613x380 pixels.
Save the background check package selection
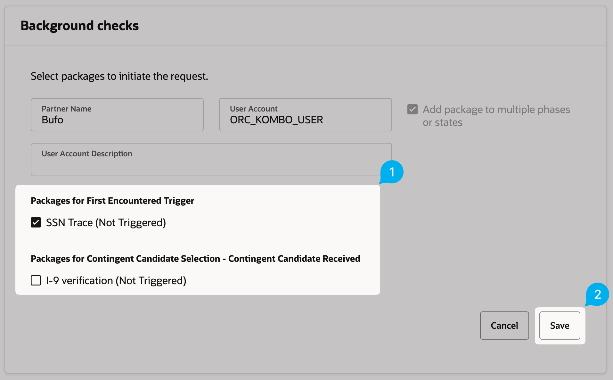click(x=560, y=326)
